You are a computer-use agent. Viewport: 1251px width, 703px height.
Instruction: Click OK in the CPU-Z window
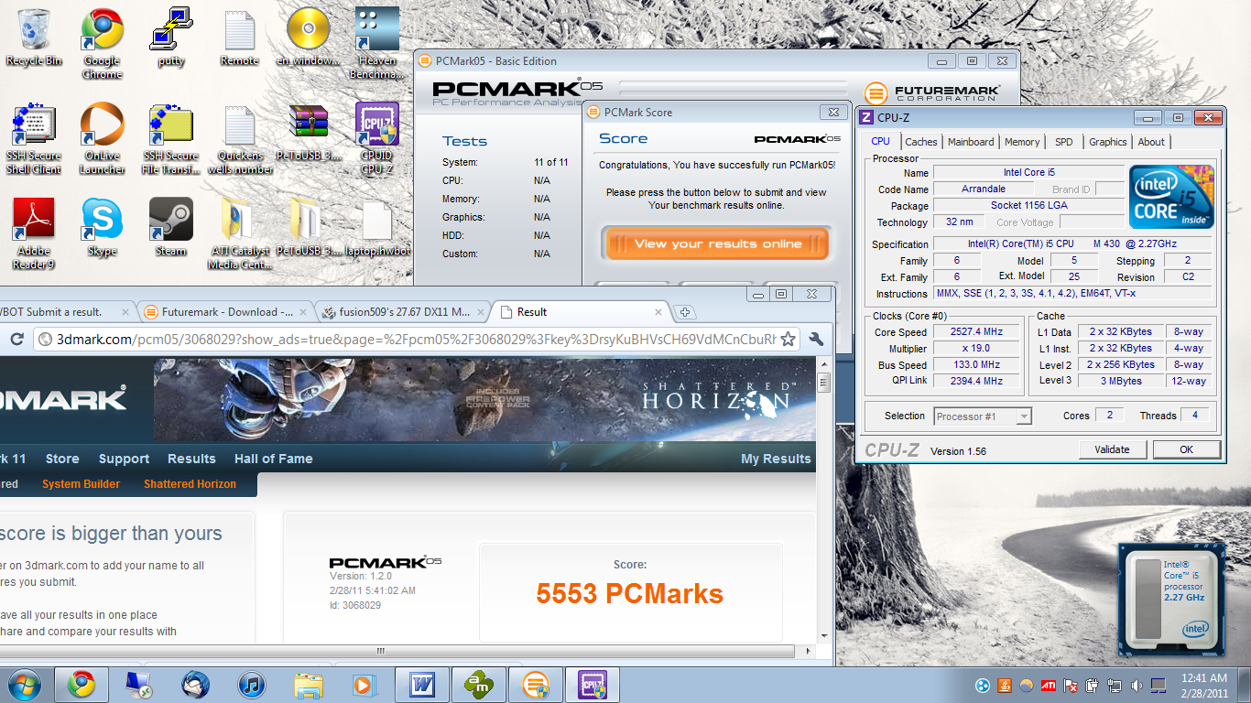[1186, 449]
